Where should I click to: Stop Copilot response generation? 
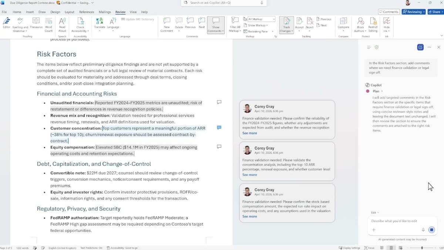pyautogui.click(x=431, y=230)
